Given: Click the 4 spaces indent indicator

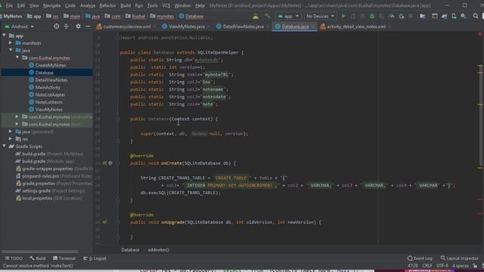Looking at the screenshot, I should (x=461, y=266).
